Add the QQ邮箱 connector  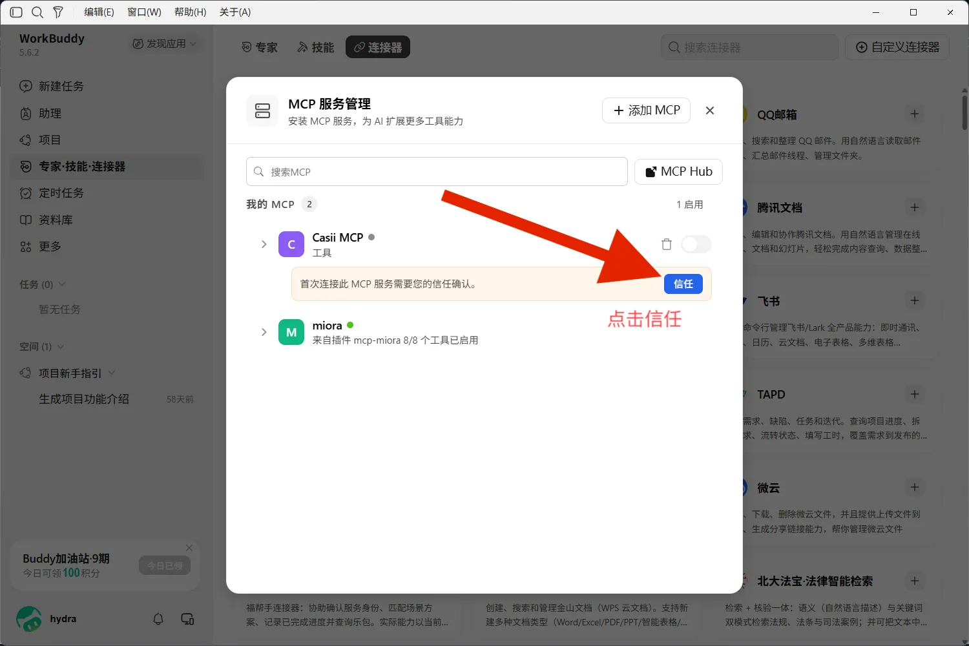(x=915, y=114)
